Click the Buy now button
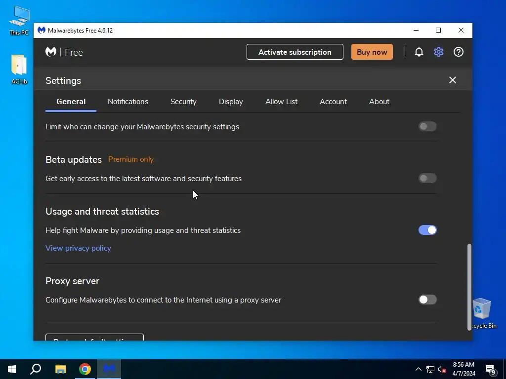 pyautogui.click(x=372, y=52)
